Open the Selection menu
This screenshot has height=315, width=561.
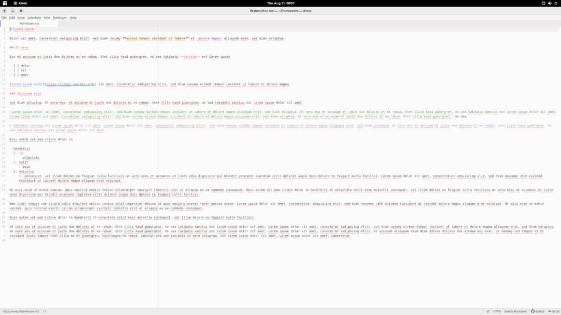click(34, 17)
